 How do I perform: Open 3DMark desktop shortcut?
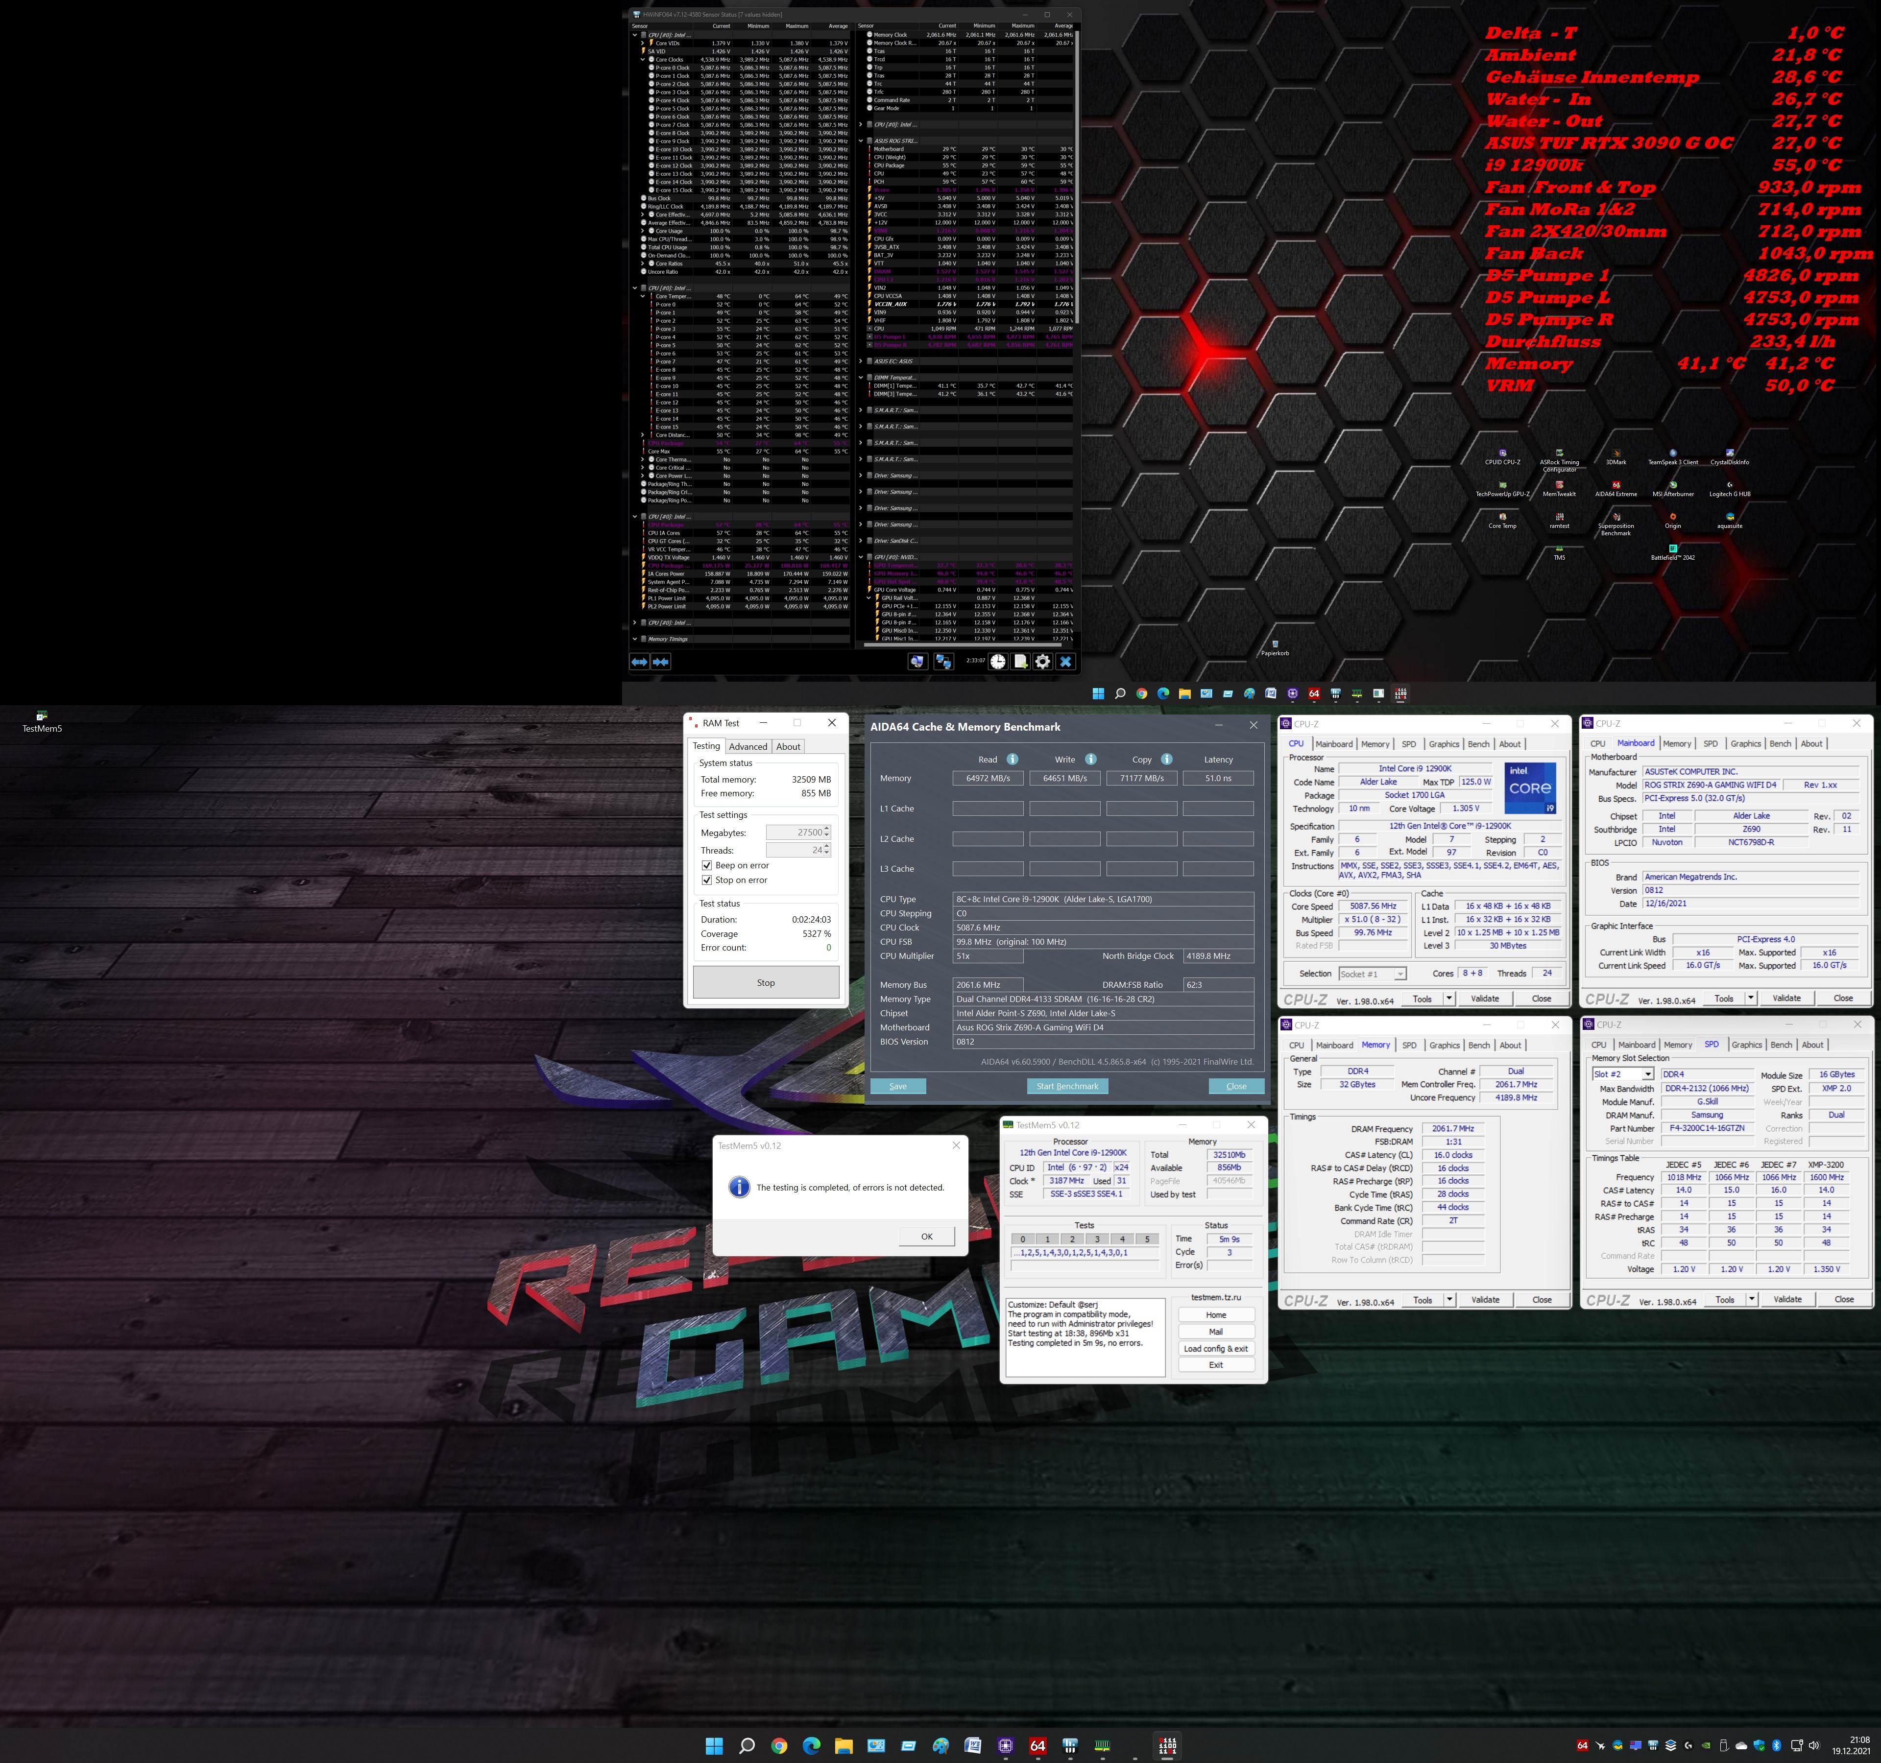pos(1616,457)
